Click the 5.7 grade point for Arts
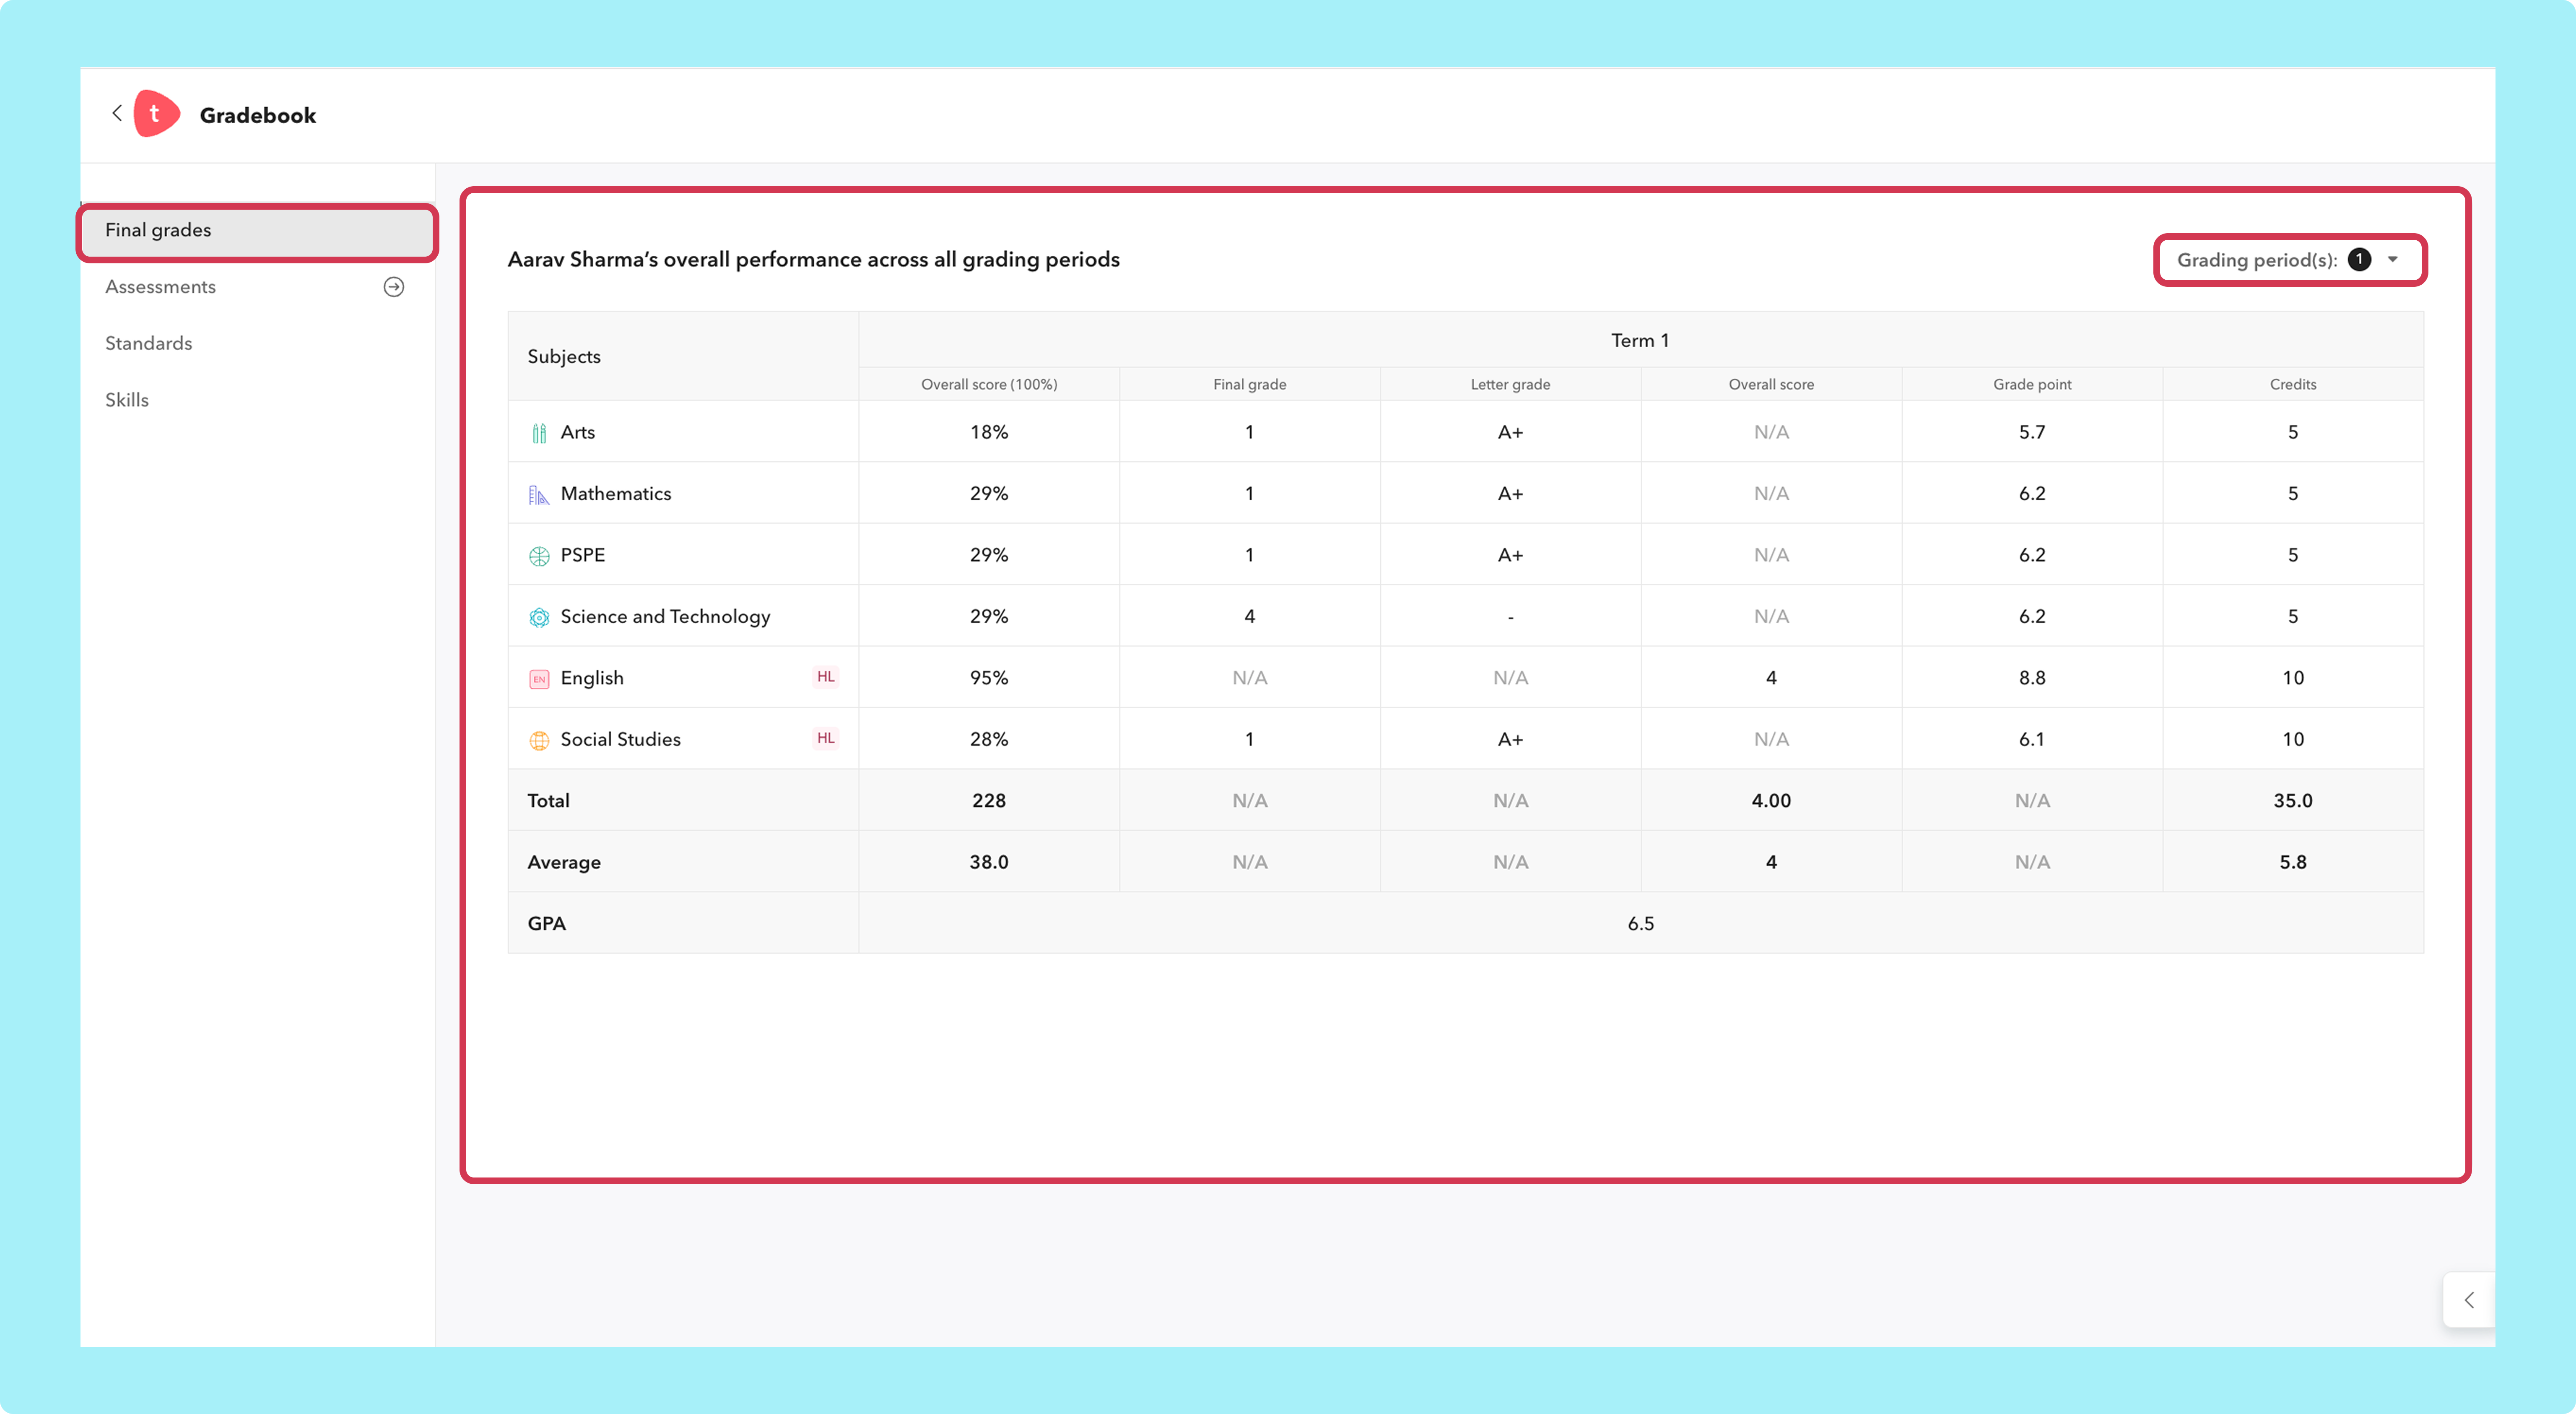This screenshot has height=1414, width=2576. click(2032, 432)
